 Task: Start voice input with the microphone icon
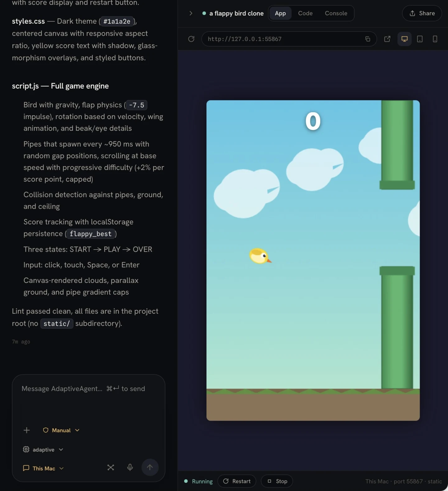point(130,467)
